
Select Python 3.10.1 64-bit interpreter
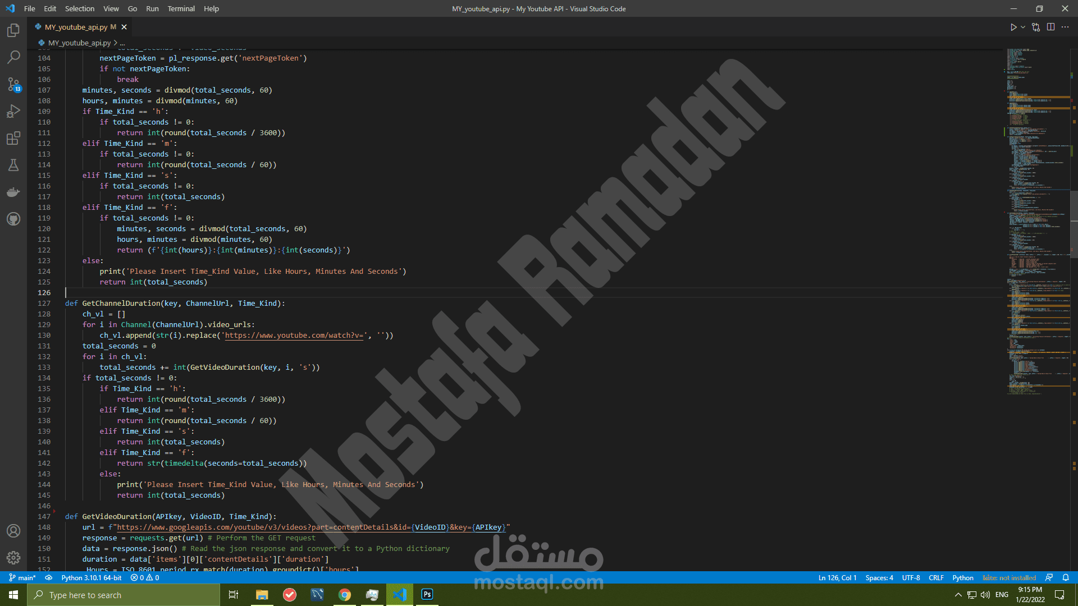tap(92, 577)
